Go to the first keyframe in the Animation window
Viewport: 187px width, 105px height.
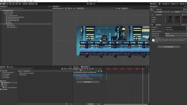click(x=82, y=69)
